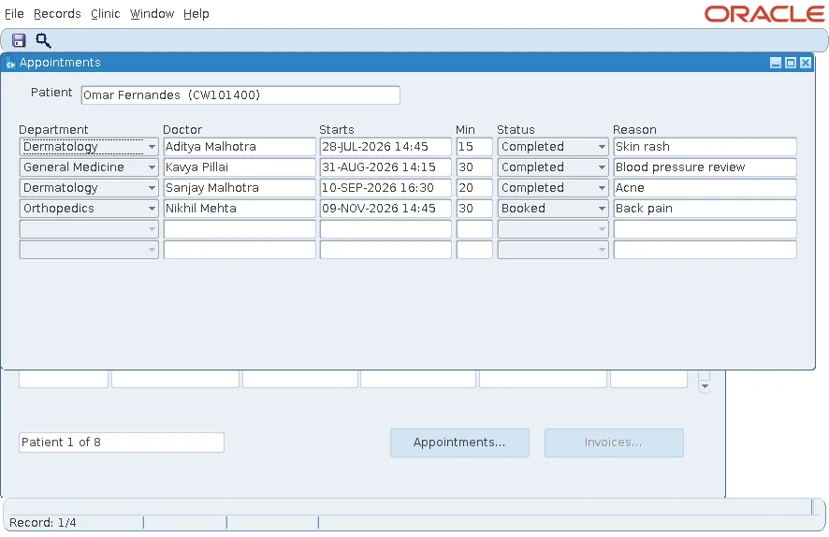Open the Clinic menu
Viewport: 829px width, 537px height.
105,14
